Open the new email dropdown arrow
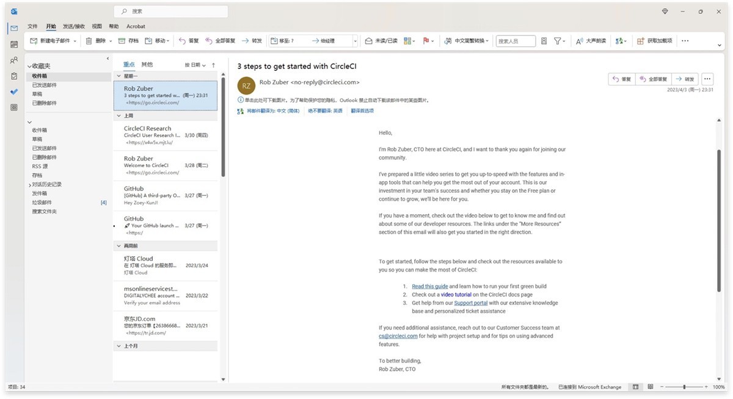 75,41
